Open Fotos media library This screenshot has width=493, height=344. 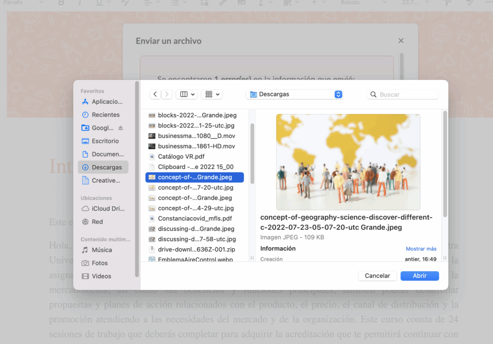click(100, 263)
